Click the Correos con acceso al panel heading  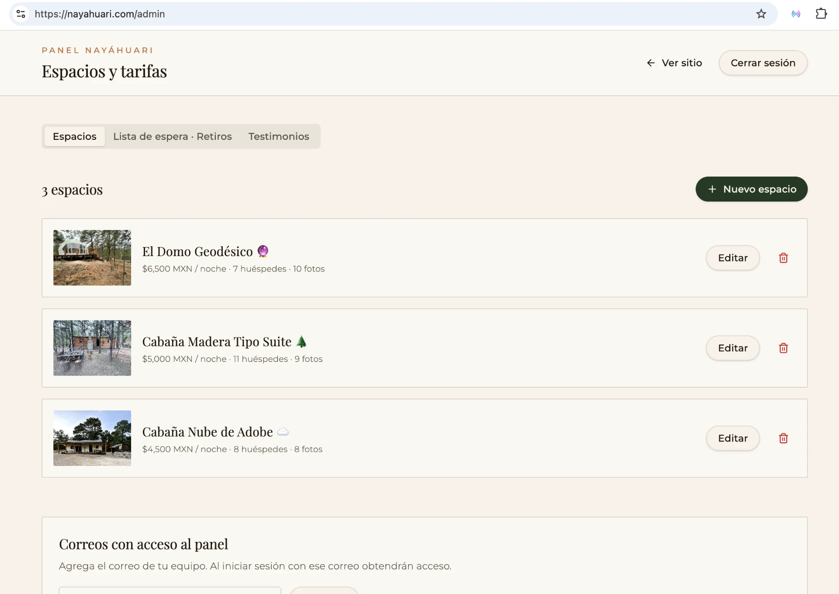point(143,544)
